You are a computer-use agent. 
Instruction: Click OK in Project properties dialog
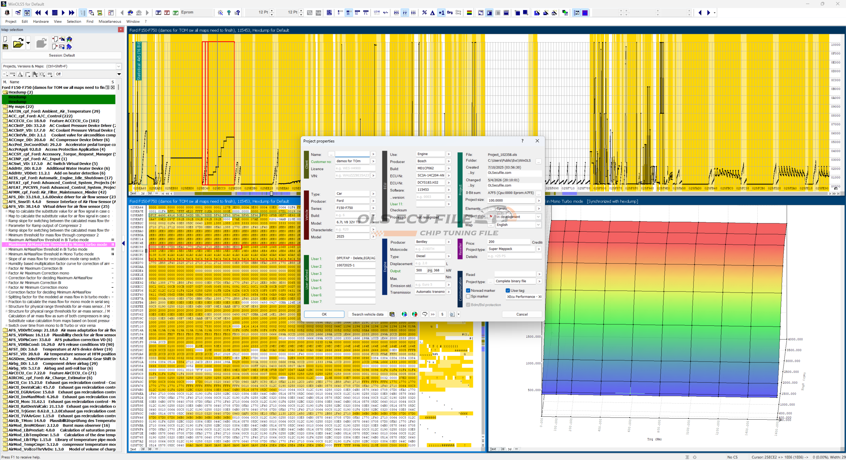point(324,314)
